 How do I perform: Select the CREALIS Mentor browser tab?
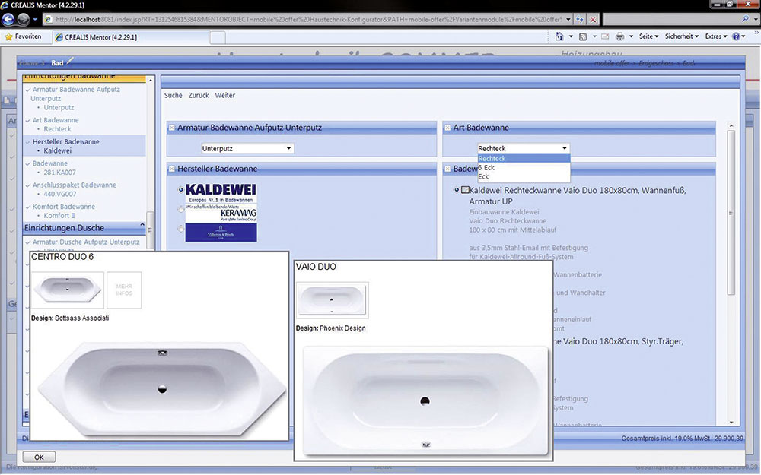pyautogui.click(x=131, y=37)
